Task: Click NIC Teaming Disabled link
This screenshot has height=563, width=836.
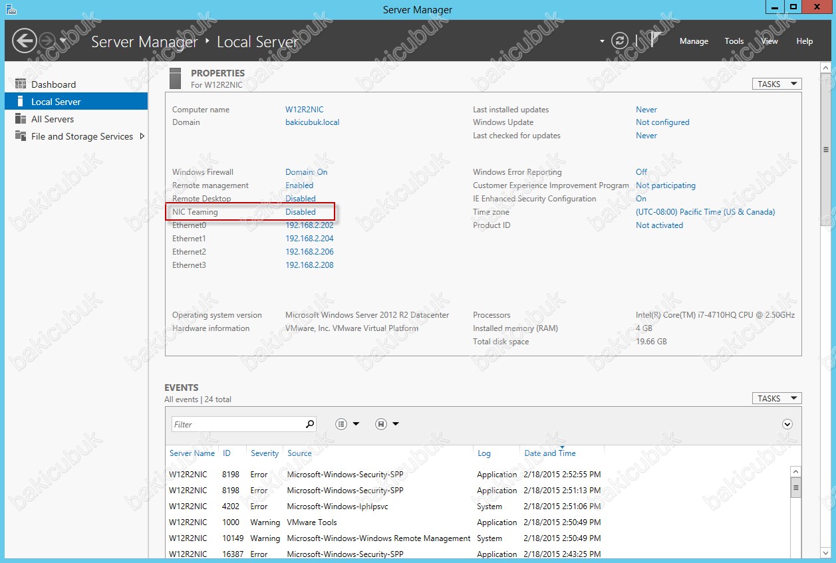Action: tap(301, 212)
